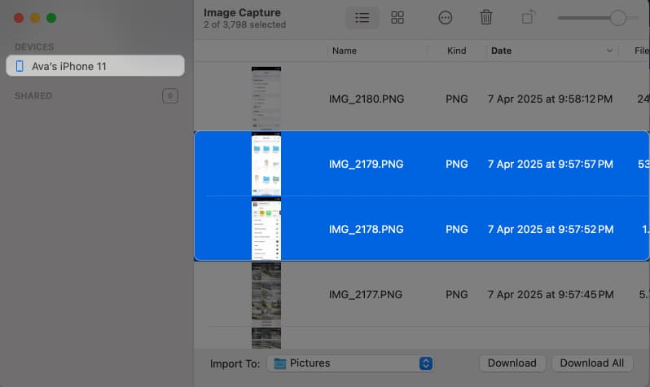Click PNG kind for IMG_2177.PNG

(456, 294)
